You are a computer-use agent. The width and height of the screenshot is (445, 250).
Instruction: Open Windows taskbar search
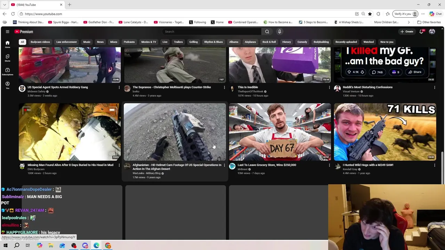coord(17,245)
